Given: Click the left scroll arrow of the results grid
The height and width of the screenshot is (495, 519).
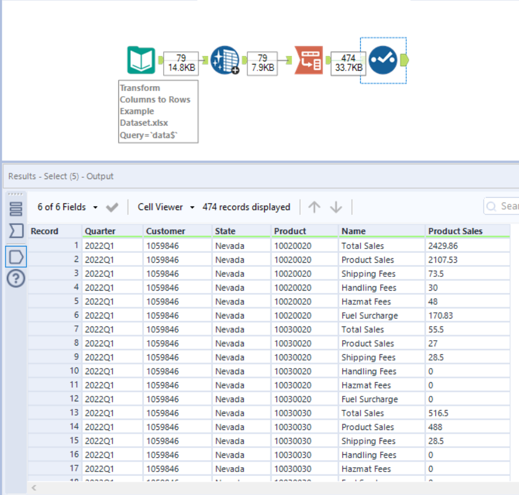Looking at the screenshot, I should [33, 488].
